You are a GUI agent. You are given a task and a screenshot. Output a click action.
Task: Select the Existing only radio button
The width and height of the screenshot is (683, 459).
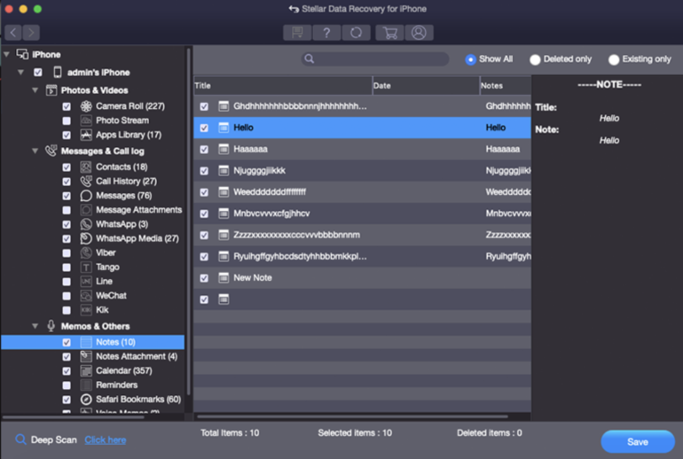pos(614,59)
